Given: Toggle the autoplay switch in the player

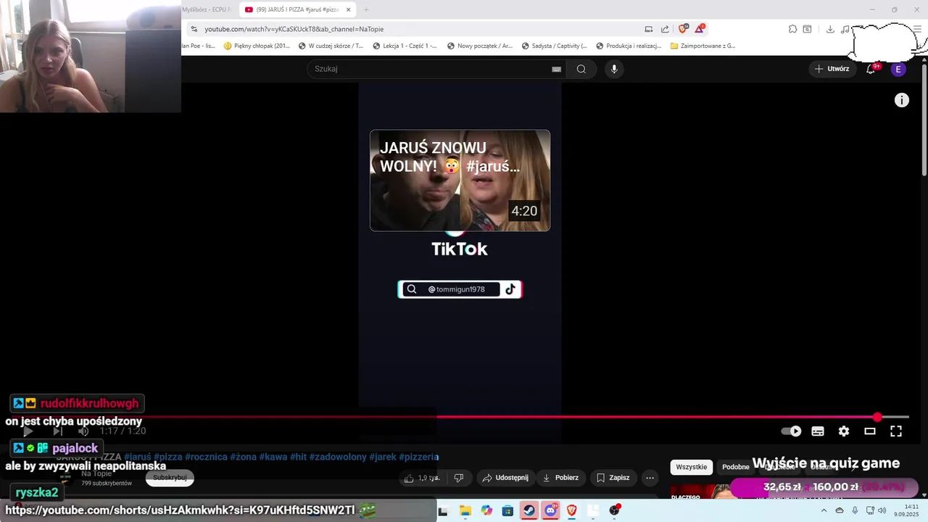Looking at the screenshot, I should tap(791, 431).
